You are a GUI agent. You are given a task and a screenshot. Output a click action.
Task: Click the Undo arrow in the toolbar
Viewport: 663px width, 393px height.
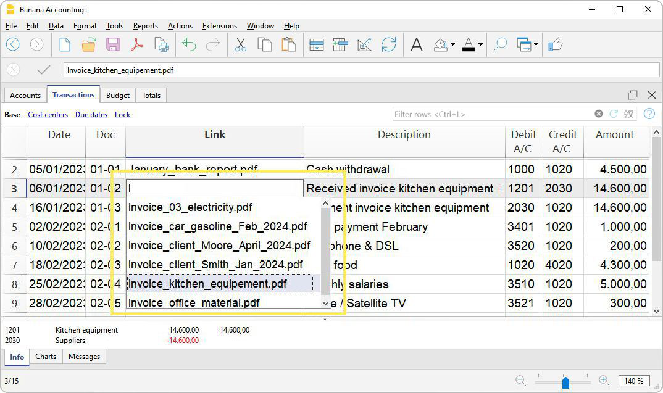click(189, 44)
